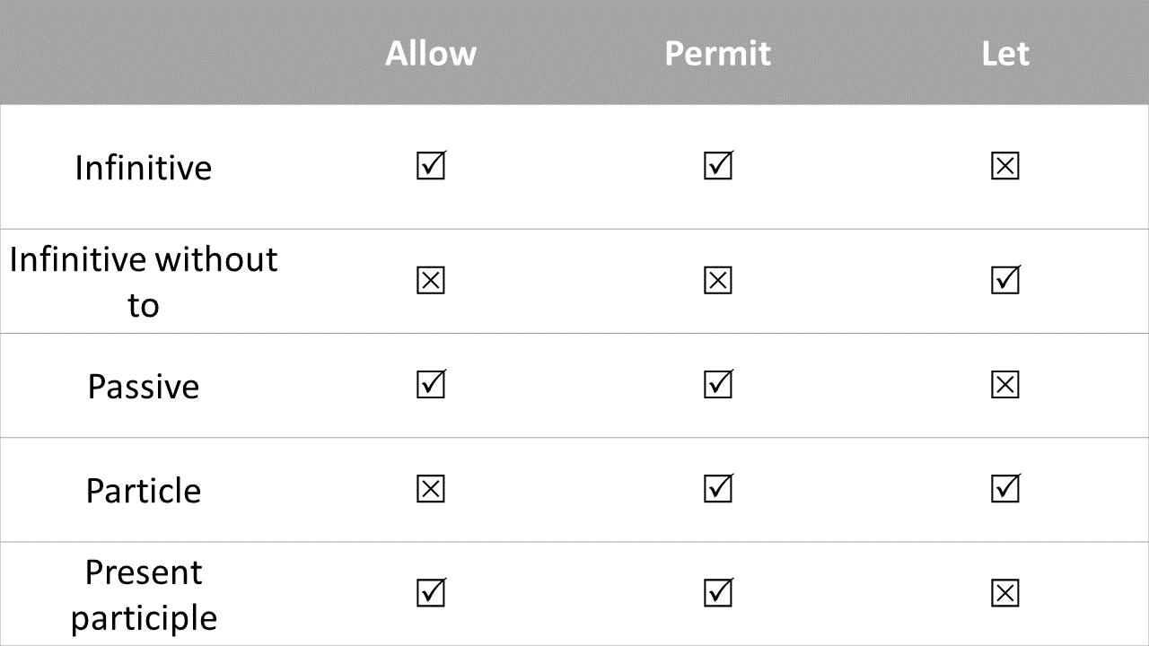Click crossed Let box in Present participle row

pyautogui.click(x=1005, y=594)
